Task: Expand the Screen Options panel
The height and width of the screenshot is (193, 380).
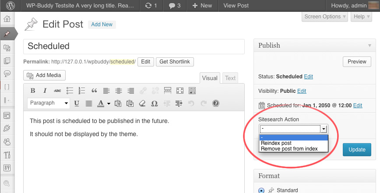Action: point(325,17)
